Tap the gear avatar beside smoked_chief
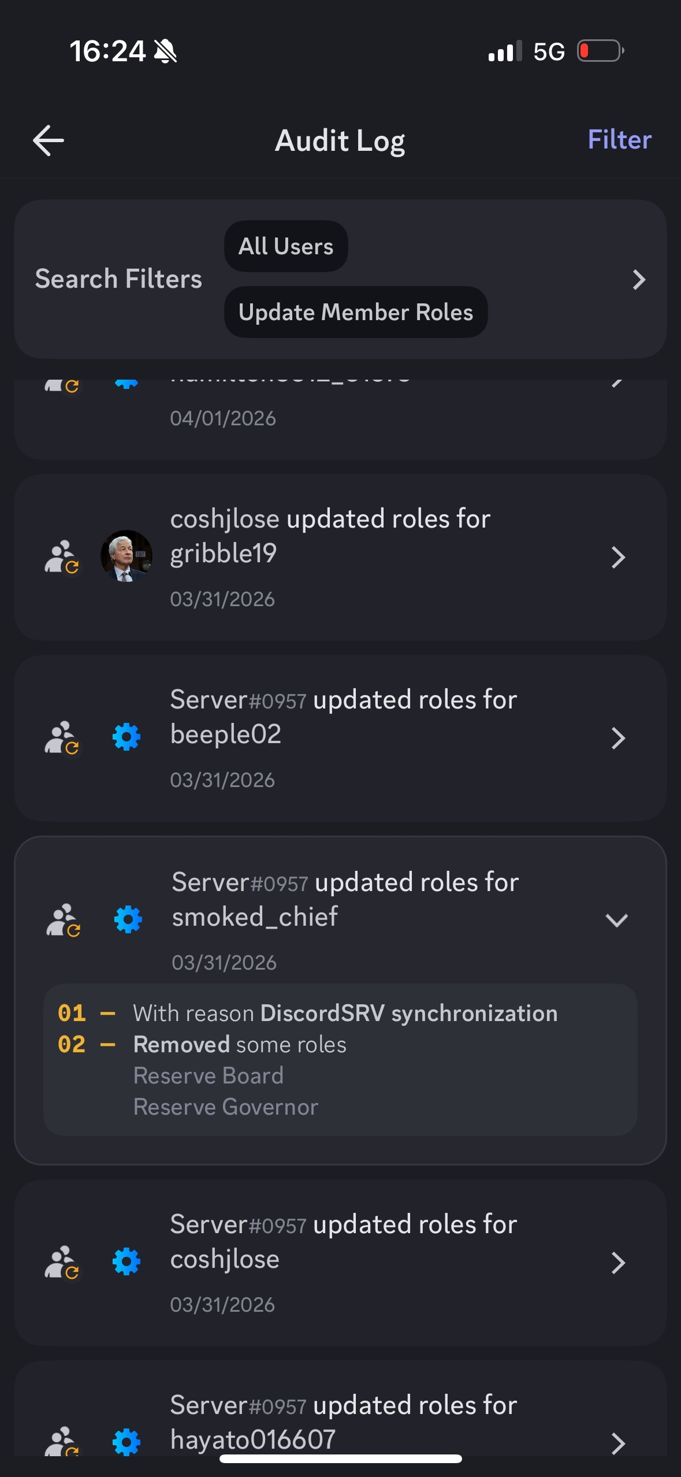Viewport: 681px width, 1477px height. click(128, 919)
